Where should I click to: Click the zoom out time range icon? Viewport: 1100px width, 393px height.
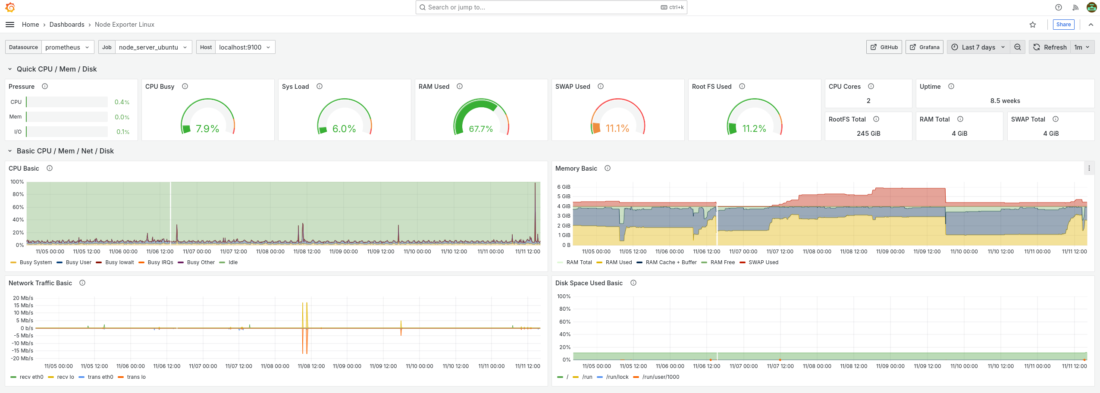pyautogui.click(x=1018, y=47)
